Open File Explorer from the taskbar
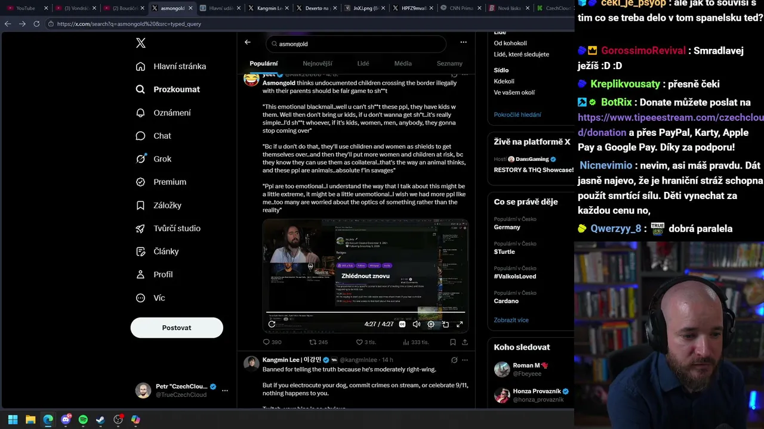The height and width of the screenshot is (429, 764). (30, 419)
